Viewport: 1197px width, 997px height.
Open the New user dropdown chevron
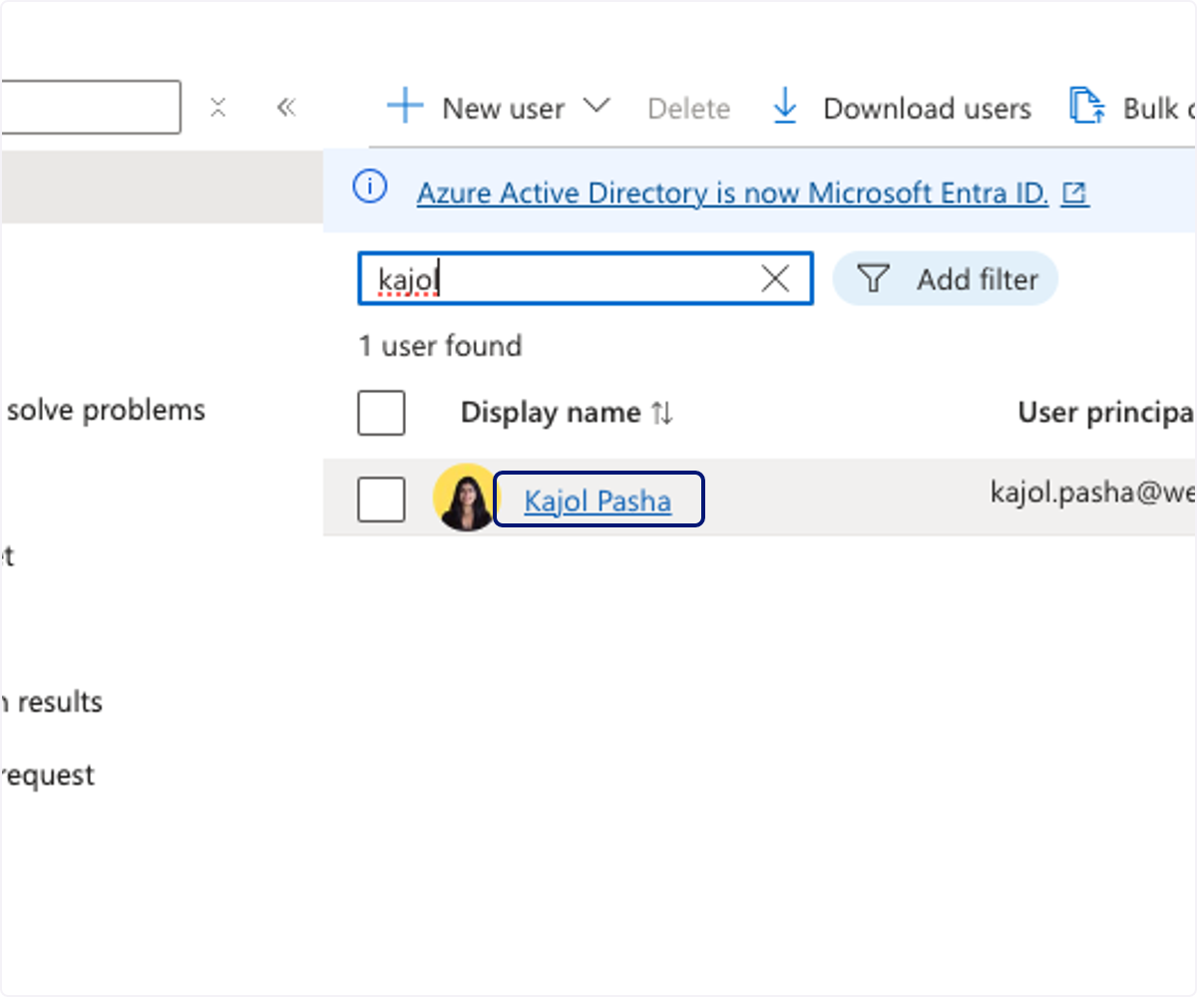click(596, 106)
